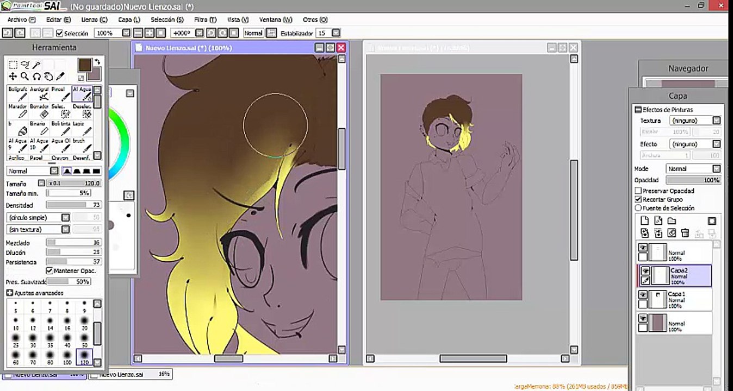Switch to Nuevo Lienzo.sai 16% tab
This screenshot has width=733, height=391.
coord(131,374)
